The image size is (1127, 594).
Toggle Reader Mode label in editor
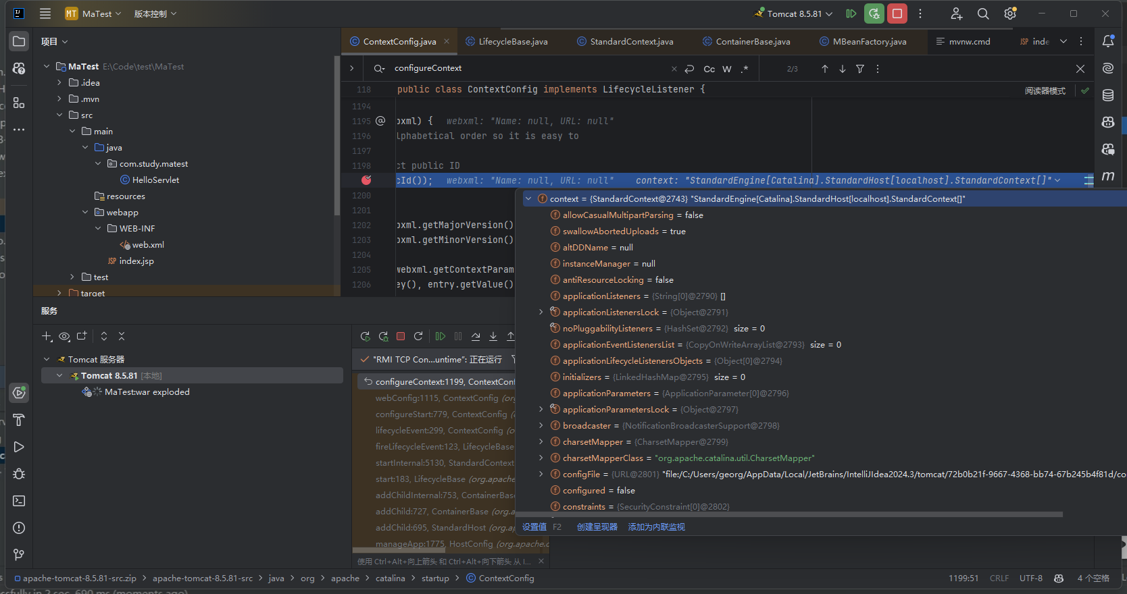pyautogui.click(x=1045, y=90)
